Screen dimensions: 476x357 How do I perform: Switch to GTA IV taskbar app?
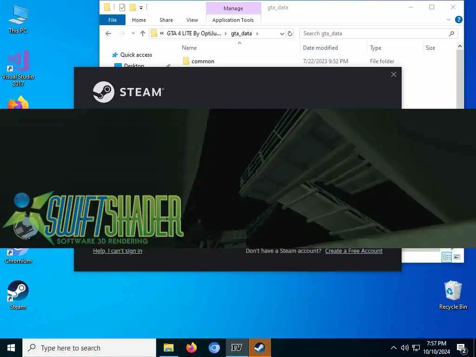237,348
